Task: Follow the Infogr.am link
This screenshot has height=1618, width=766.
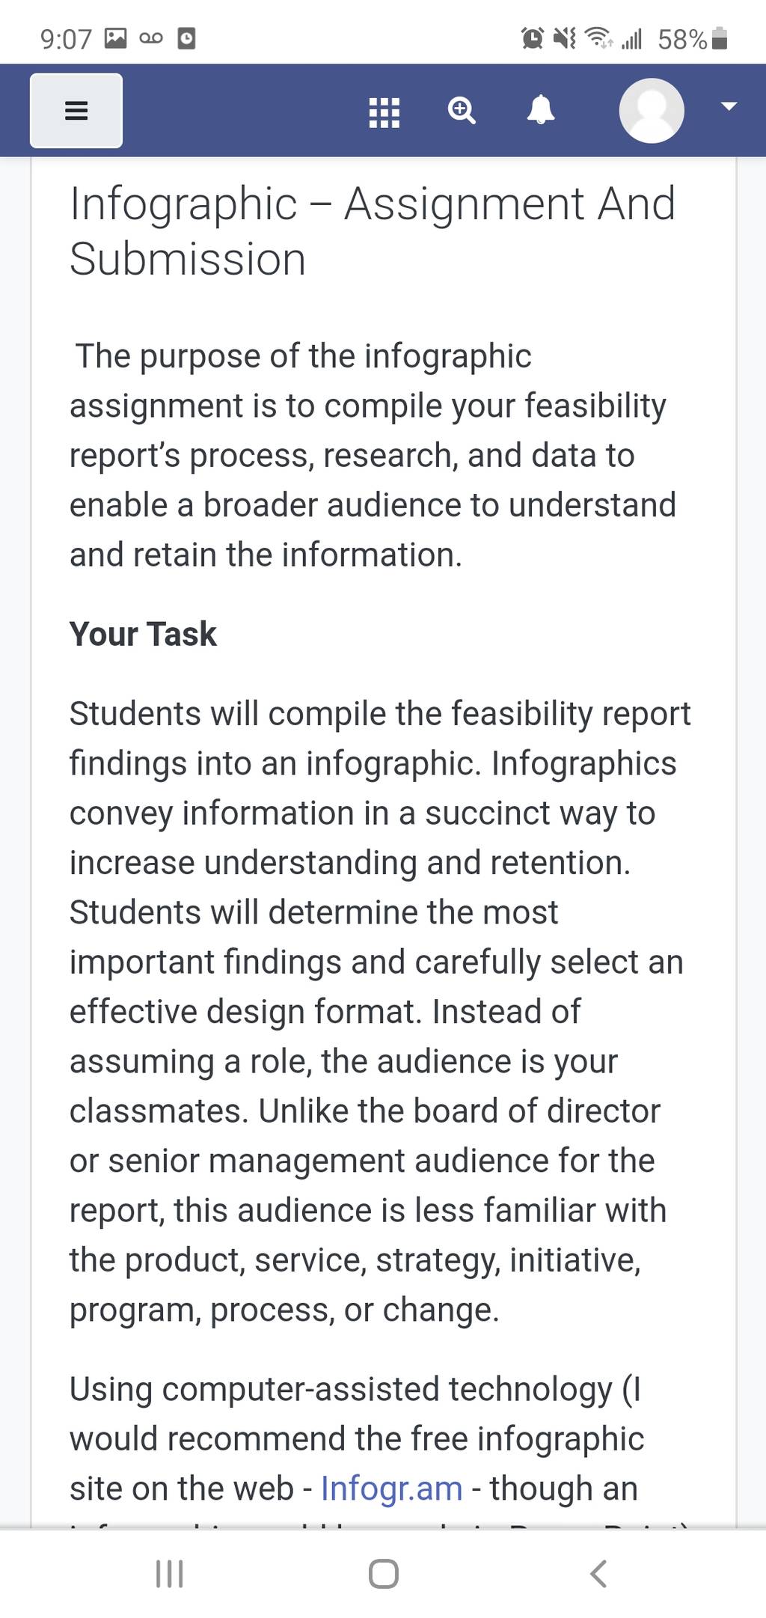Action: [391, 1489]
